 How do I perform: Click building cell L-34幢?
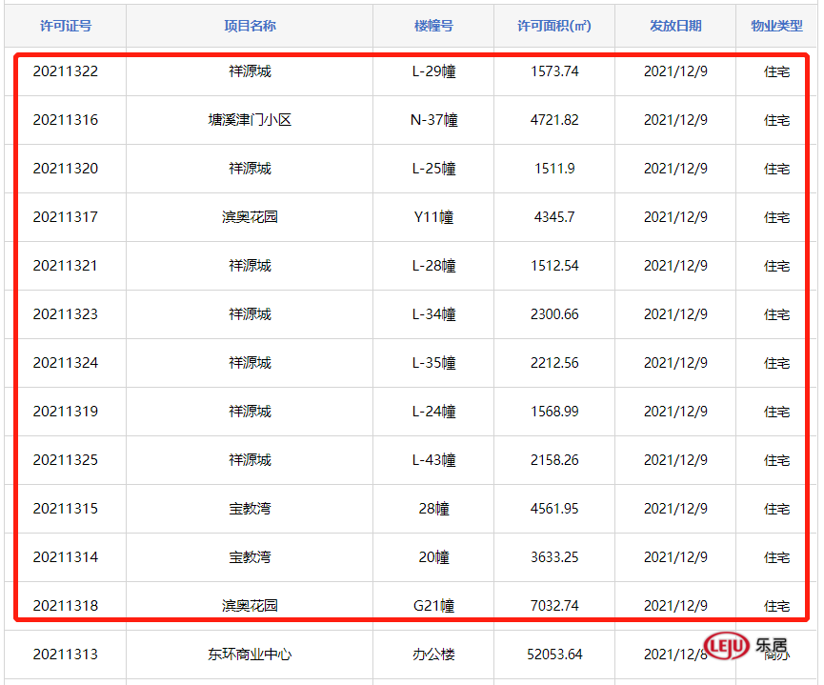click(433, 314)
